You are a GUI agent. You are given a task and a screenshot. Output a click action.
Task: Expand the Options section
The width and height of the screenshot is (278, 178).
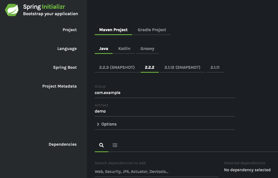click(165, 124)
